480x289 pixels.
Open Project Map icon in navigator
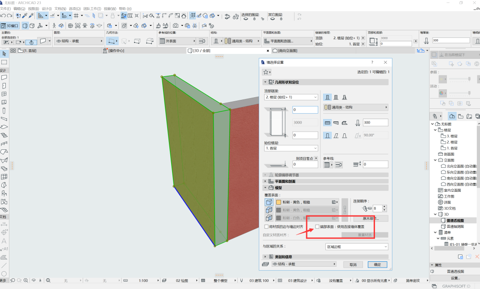point(452,116)
